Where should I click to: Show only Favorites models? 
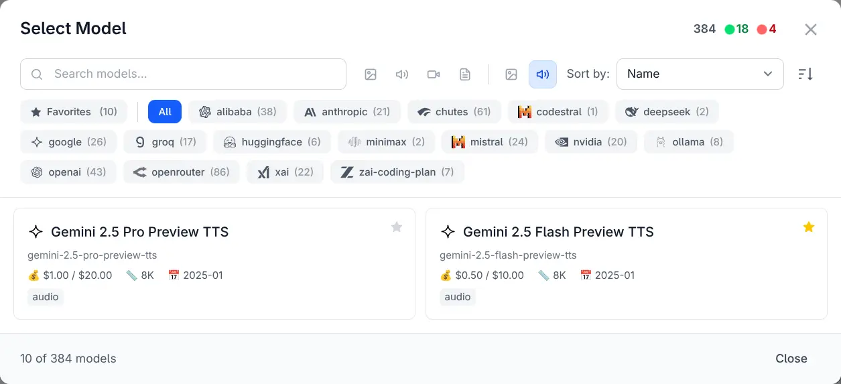point(74,112)
